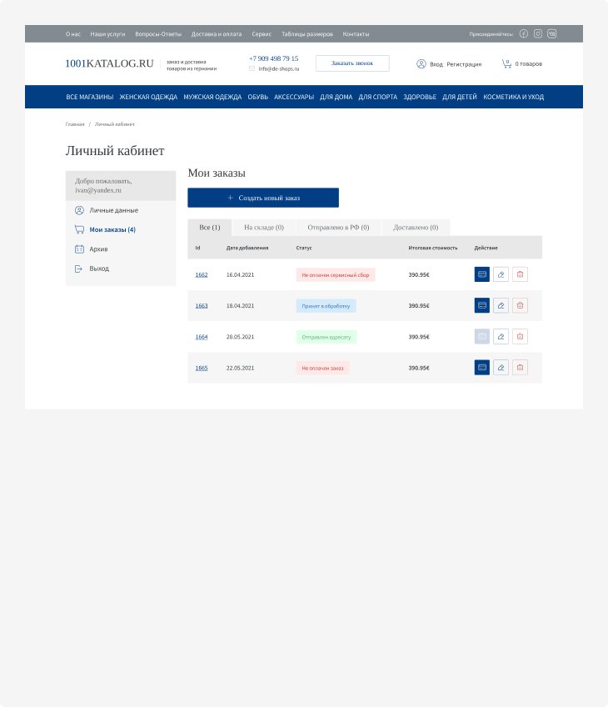Click the user profile icon near Вход
The height and width of the screenshot is (708, 608).
pyautogui.click(x=421, y=63)
